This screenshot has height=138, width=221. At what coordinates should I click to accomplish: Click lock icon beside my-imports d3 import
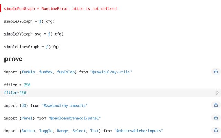tap(216, 105)
